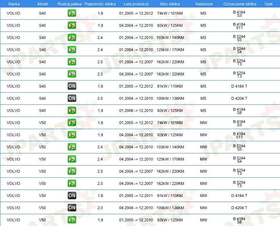Select engine code D 4204 T in V50 row
This screenshot has height=226, width=280.
239,208
